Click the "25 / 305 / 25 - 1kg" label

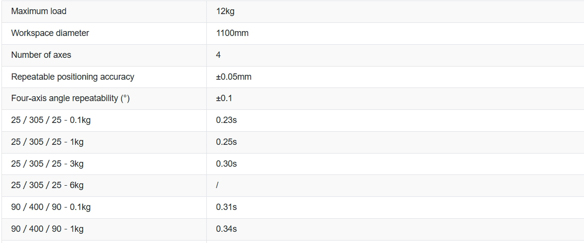48,142
